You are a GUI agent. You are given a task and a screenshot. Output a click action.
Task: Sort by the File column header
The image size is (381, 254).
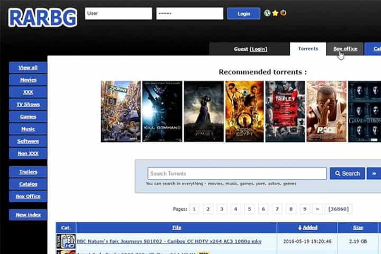point(177,228)
